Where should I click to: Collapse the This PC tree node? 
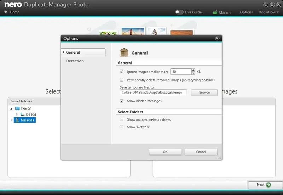pyautogui.click(x=12, y=109)
